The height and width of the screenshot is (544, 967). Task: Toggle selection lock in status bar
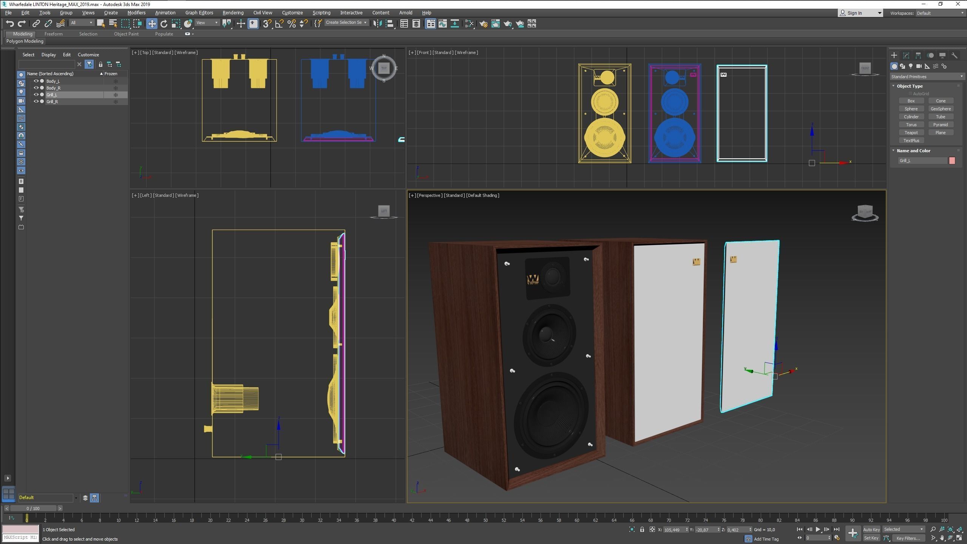click(x=642, y=530)
